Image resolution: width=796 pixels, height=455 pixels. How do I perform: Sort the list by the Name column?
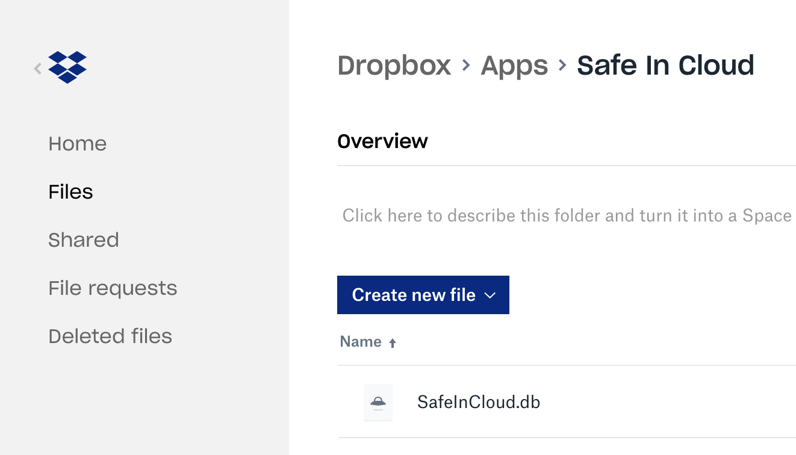[x=361, y=342]
